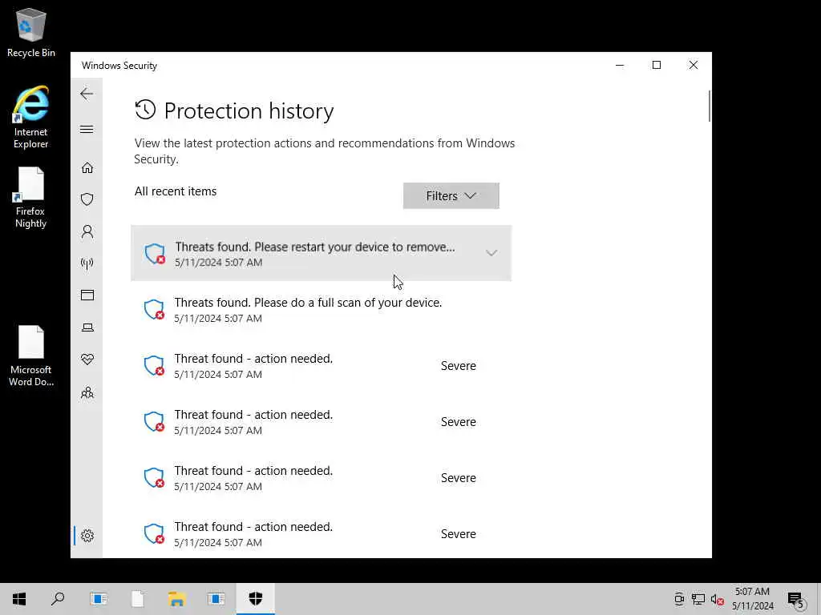Open Firewall & network protection icon
Image resolution: width=821 pixels, height=615 pixels.
coord(87,263)
